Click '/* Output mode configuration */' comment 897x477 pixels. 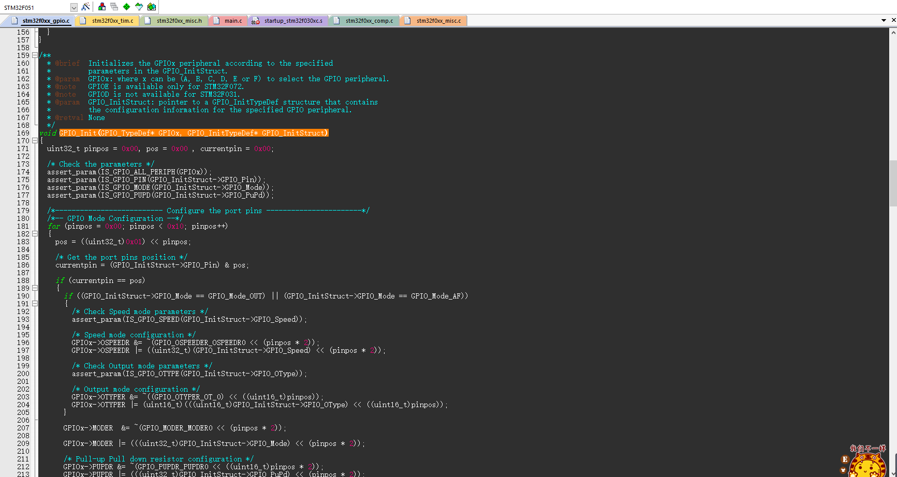pyautogui.click(x=136, y=389)
